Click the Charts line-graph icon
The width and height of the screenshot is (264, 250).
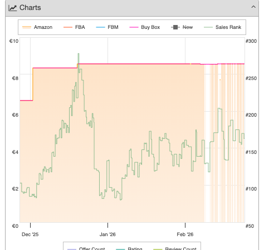point(13,8)
